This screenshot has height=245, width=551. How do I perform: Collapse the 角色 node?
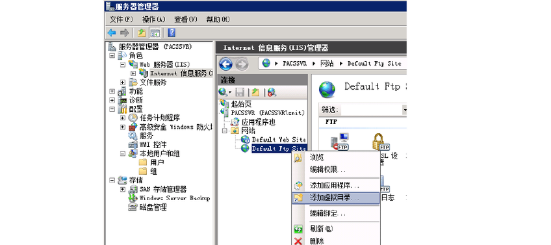click(112, 55)
